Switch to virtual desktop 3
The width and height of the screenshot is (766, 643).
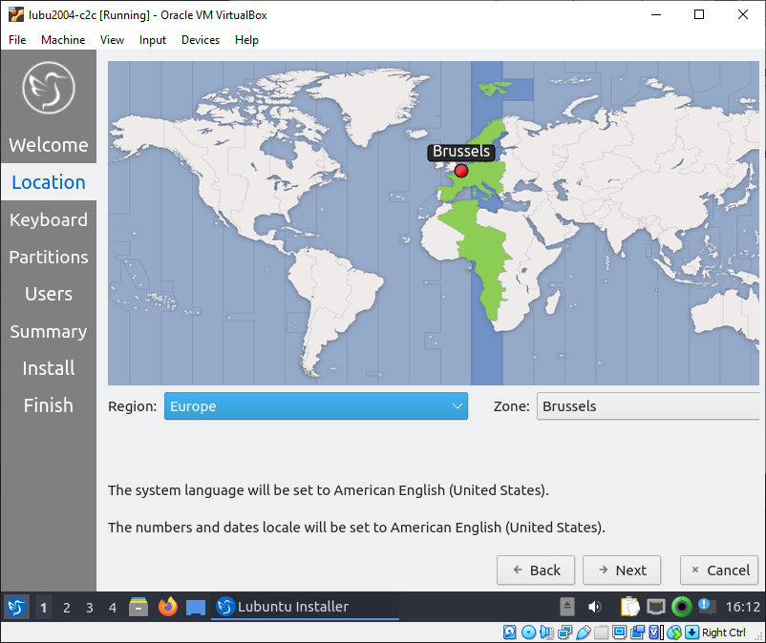point(90,607)
